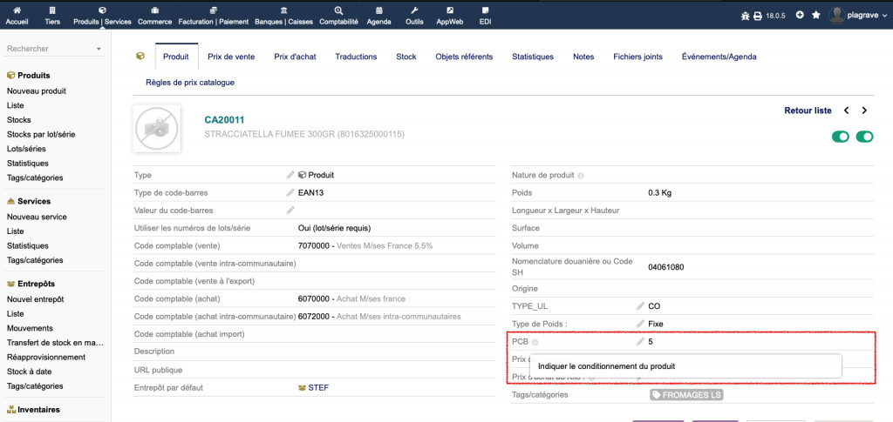Click the product cube icon beside tabs
Screen dimensions: 893x422
[140, 57]
